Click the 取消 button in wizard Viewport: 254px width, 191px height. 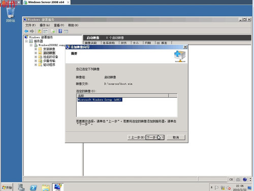tap(176, 137)
